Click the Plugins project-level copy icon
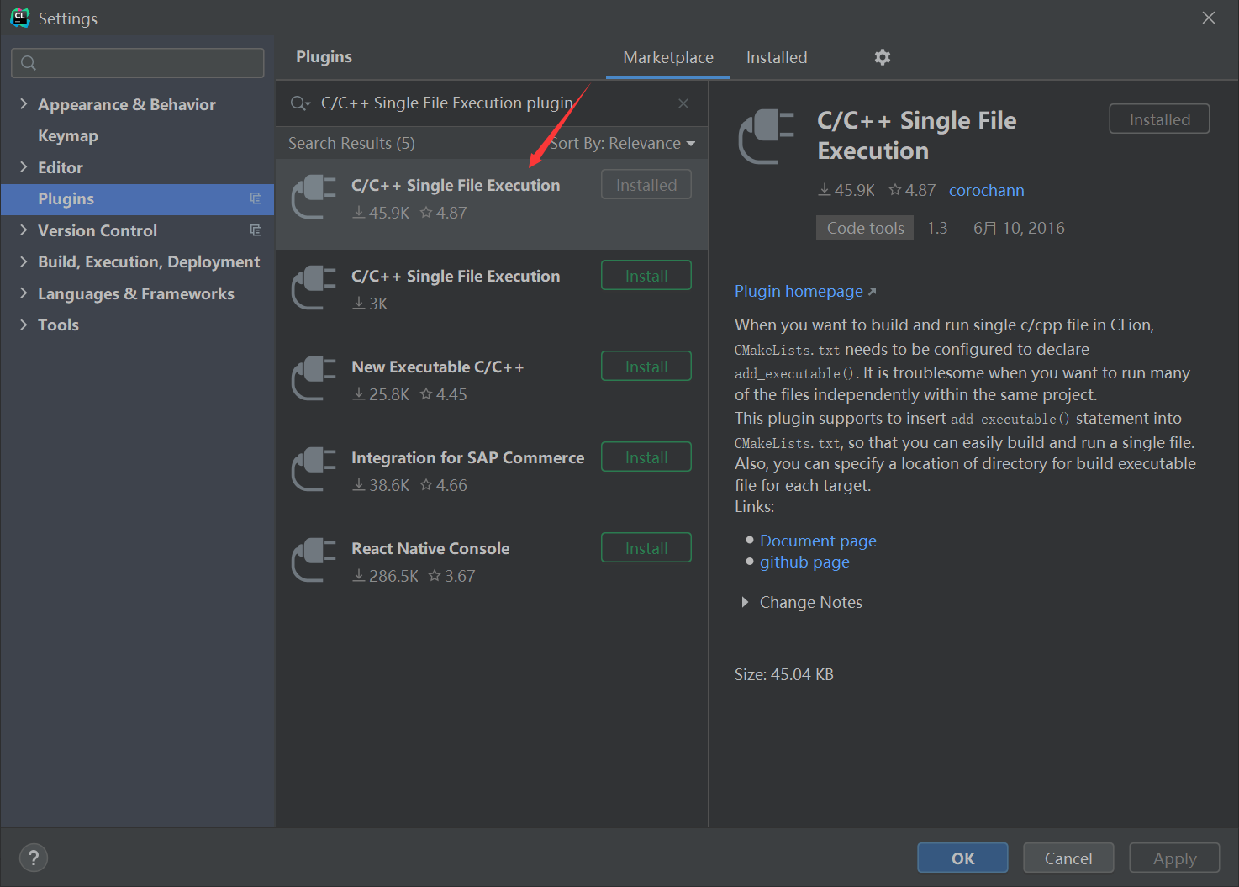This screenshot has width=1239, height=887. pos(256,198)
